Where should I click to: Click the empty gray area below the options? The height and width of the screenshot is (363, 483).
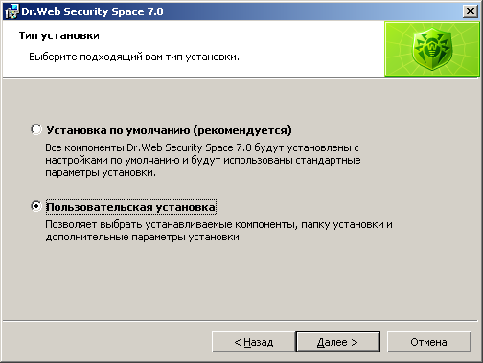[x=241, y=281]
